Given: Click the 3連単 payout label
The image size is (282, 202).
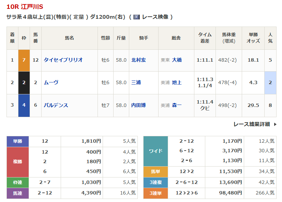Looking at the screenshot, I should [x=155, y=193].
